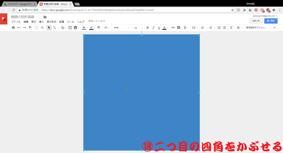
Task: Open line weight options
Action: [x=99, y=28]
